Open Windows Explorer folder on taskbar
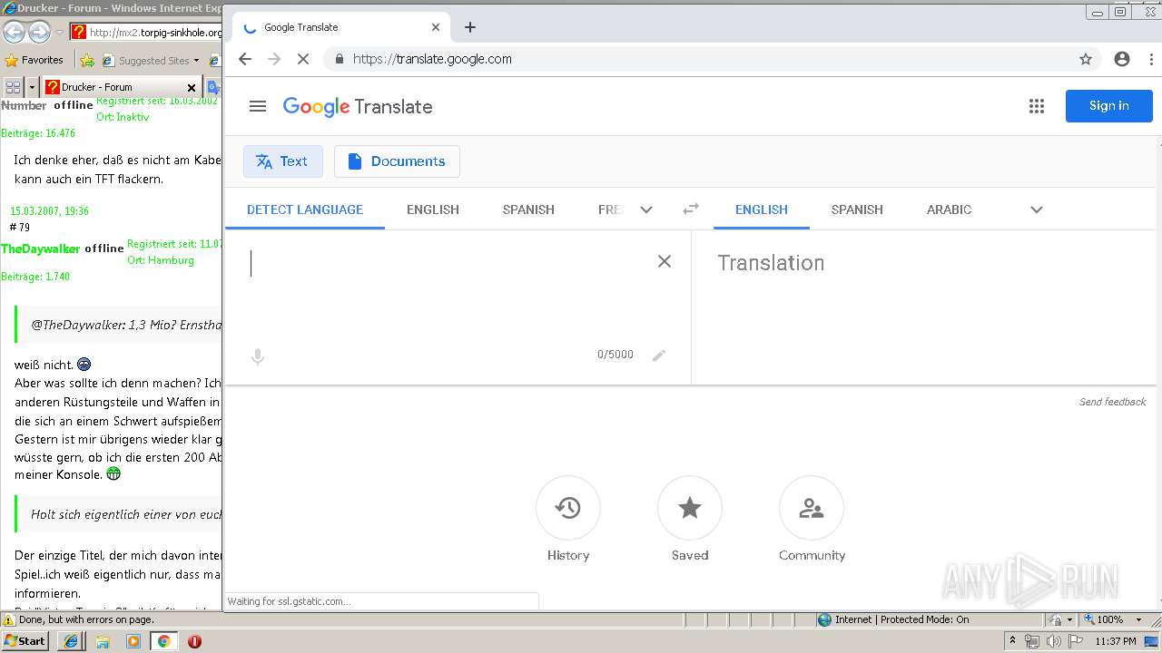Screen dimensions: 1162x653 (103, 641)
